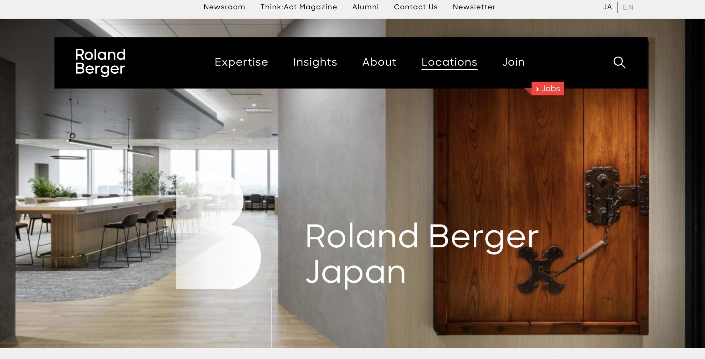This screenshot has height=359, width=705.
Task: Click the red Jobs button
Action: point(547,89)
